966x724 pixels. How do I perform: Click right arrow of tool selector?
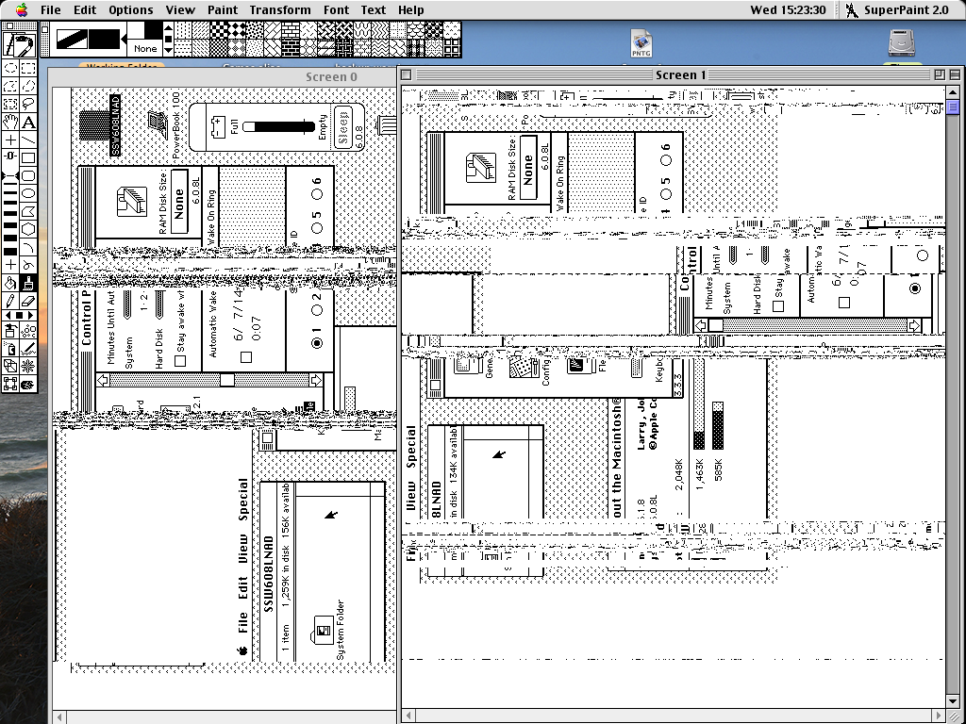coord(30,315)
